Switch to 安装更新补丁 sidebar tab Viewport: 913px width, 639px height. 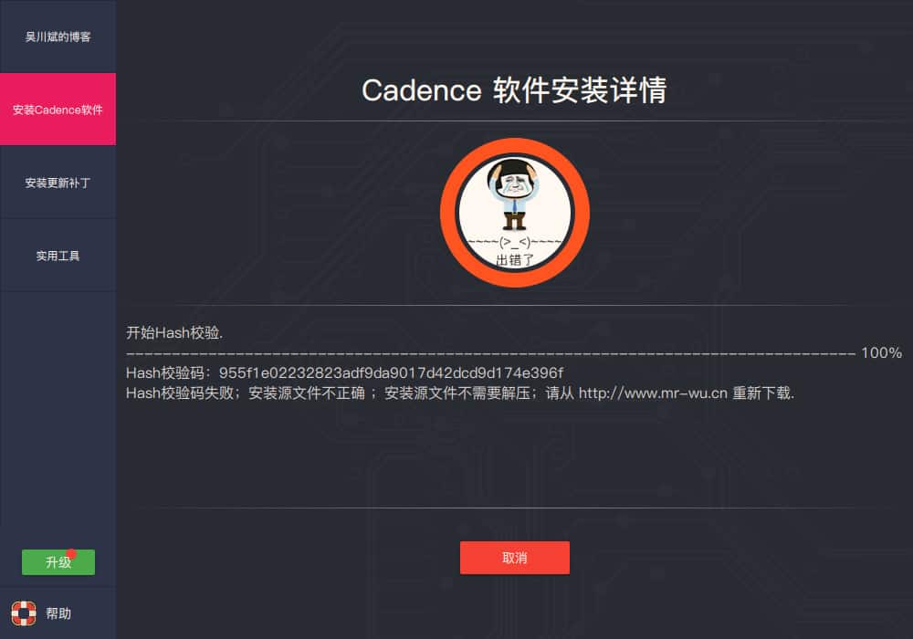[x=58, y=183]
